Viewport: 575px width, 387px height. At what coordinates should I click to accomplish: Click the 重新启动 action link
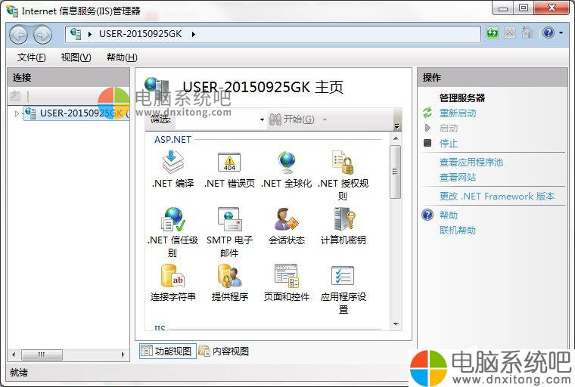coord(458,113)
